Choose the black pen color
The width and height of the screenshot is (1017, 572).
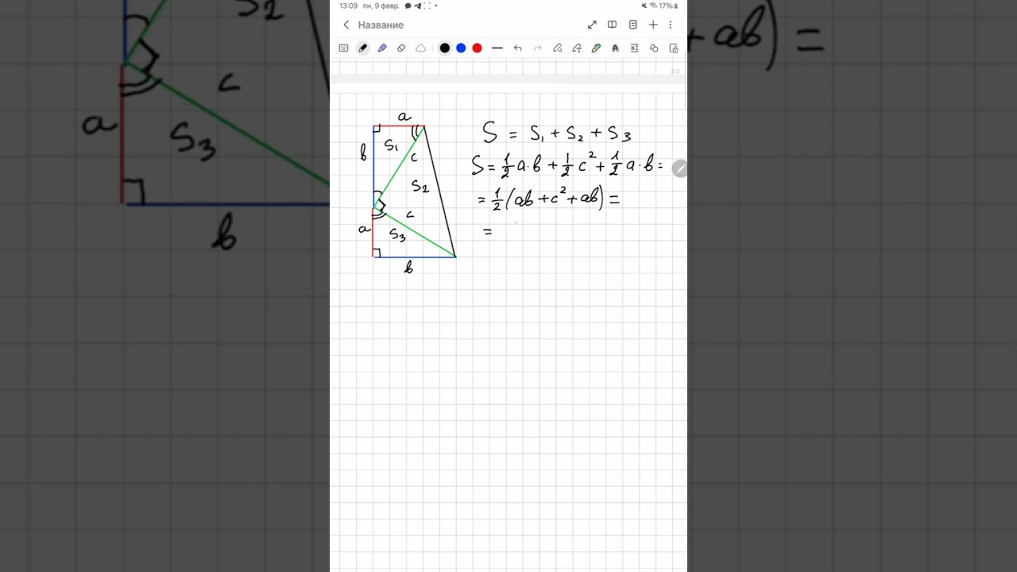point(445,48)
